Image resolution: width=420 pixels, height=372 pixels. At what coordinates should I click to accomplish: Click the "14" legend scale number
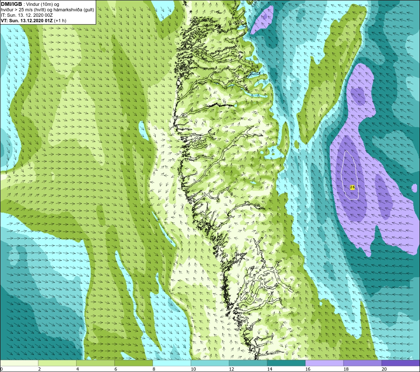point(270,369)
